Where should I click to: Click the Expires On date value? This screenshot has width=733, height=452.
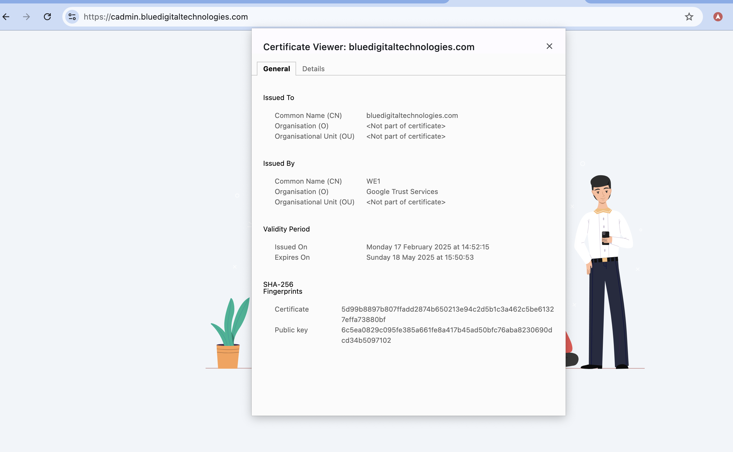pyautogui.click(x=420, y=257)
